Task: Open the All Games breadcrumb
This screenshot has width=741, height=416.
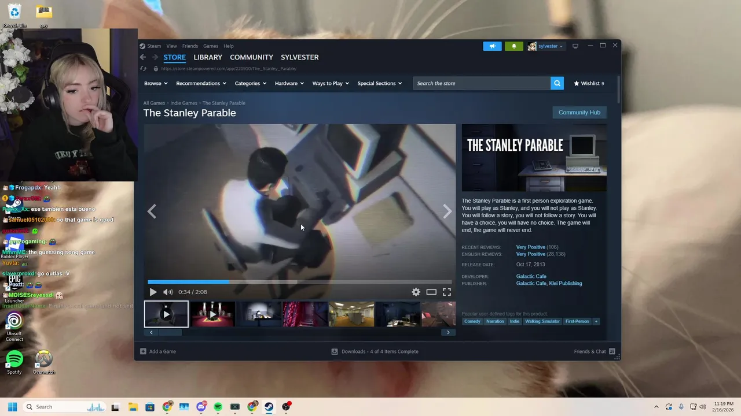Action: click(154, 103)
